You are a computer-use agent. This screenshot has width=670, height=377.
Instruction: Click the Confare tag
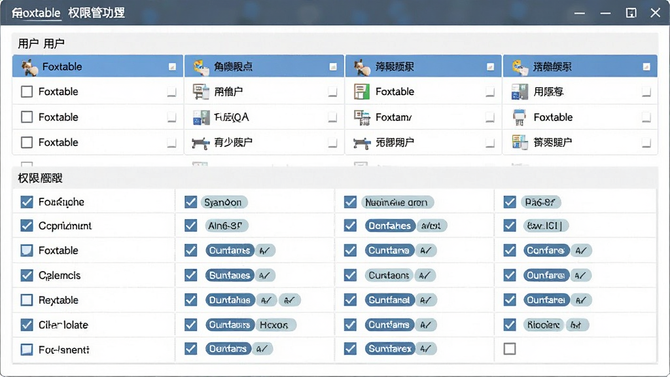[546, 251]
